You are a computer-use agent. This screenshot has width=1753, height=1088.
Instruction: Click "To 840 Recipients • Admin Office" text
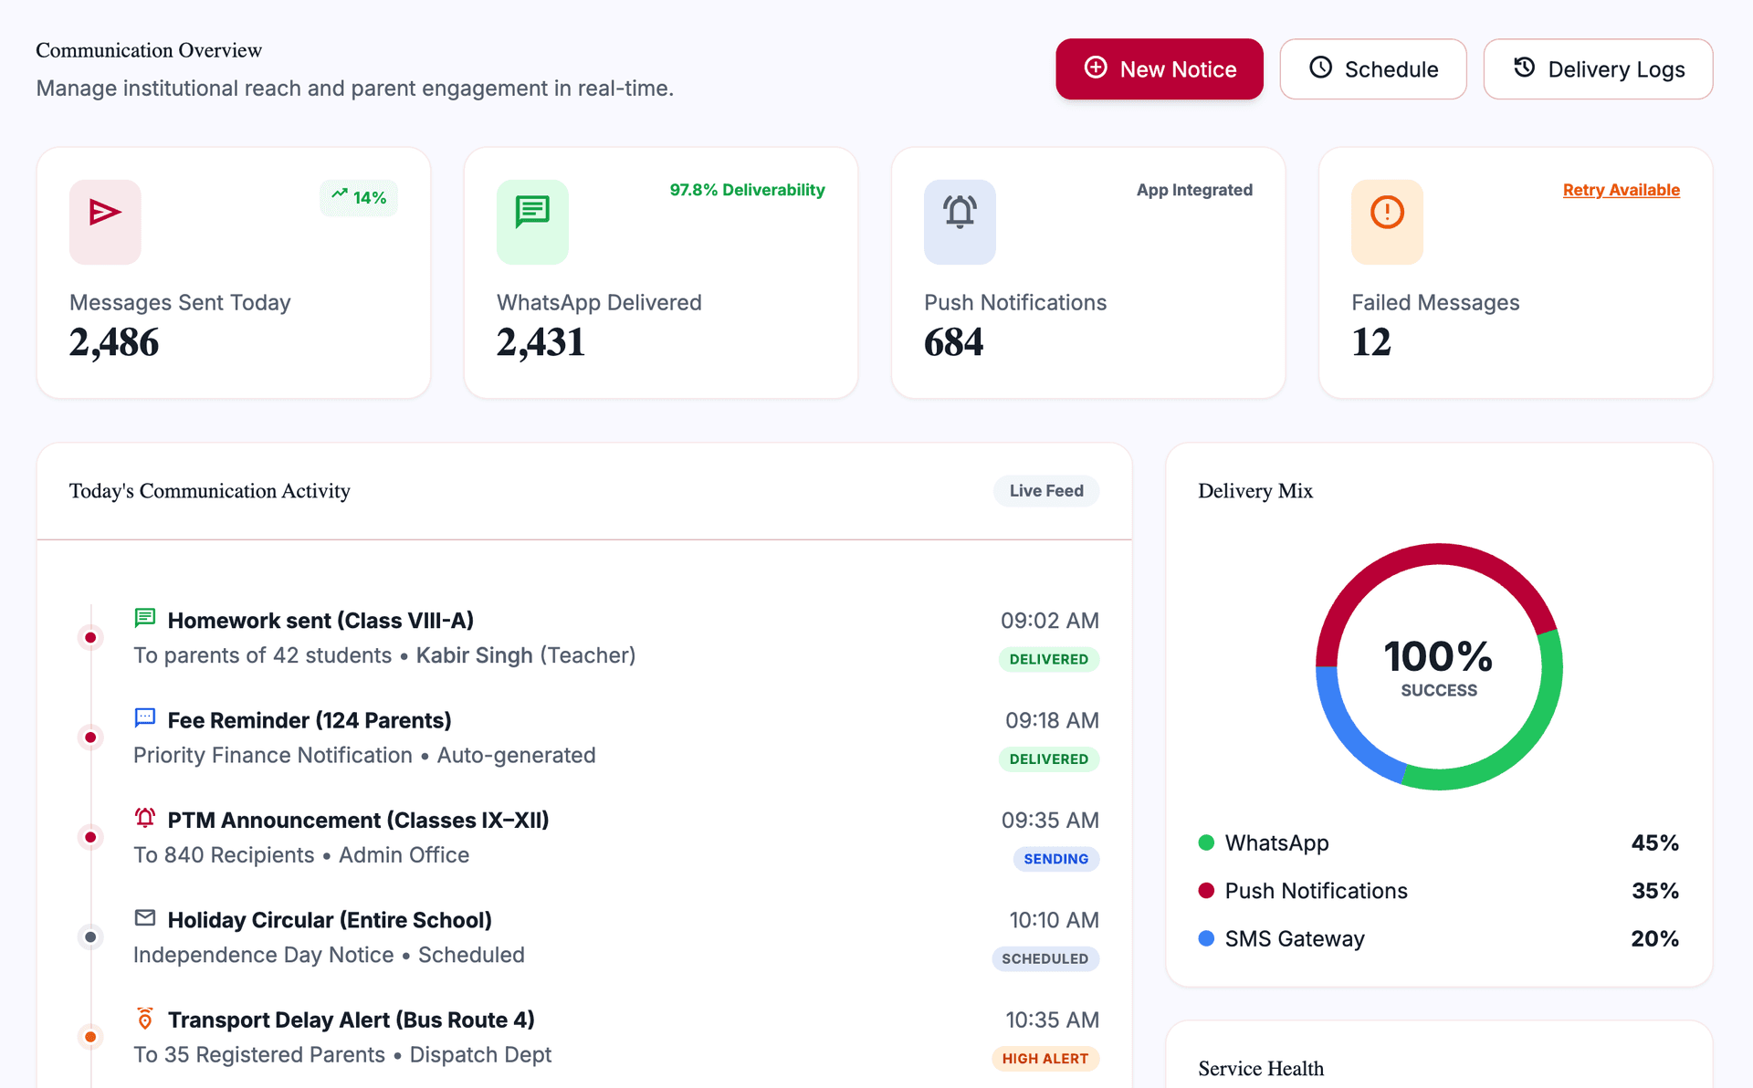pyautogui.click(x=301, y=855)
